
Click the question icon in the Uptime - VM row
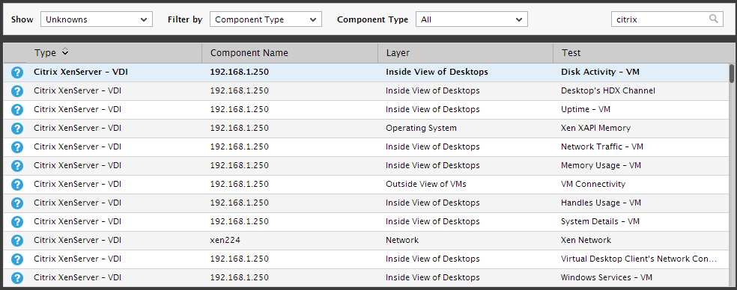17,110
